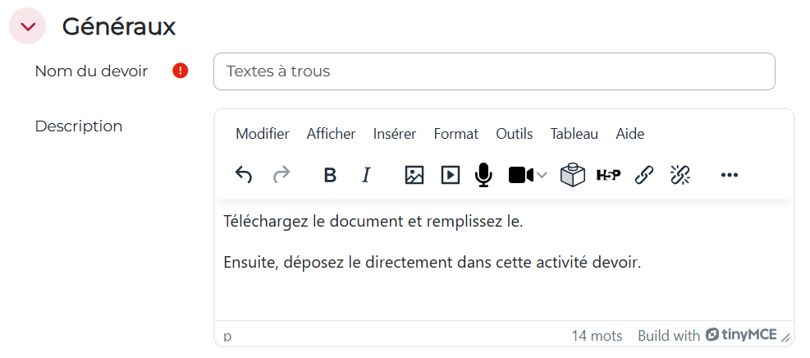Click the Lego brick content icon
The width and height of the screenshot is (810, 358).
pos(572,175)
